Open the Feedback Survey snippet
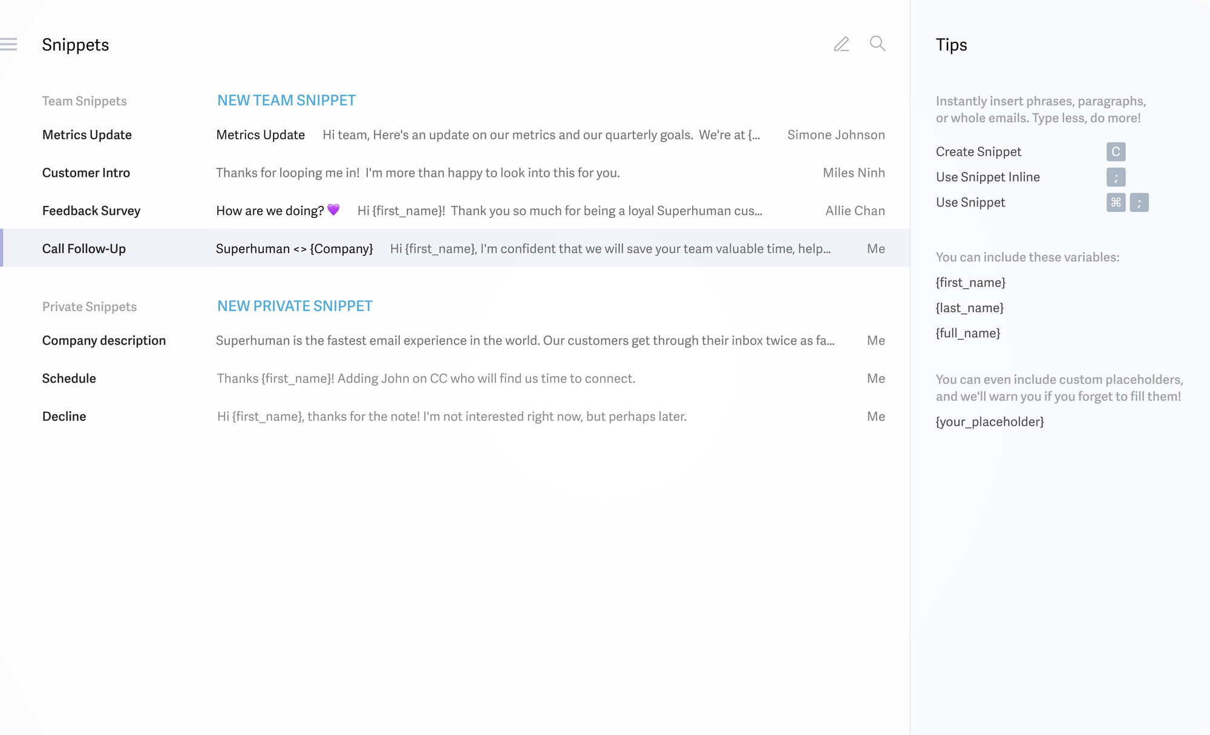1210x735 pixels. point(91,211)
